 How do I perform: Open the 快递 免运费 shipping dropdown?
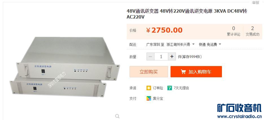click(210, 44)
